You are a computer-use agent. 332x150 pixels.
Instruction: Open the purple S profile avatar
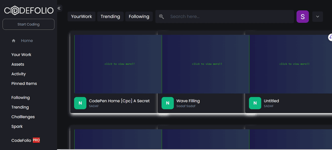pyautogui.click(x=303, y=16)
